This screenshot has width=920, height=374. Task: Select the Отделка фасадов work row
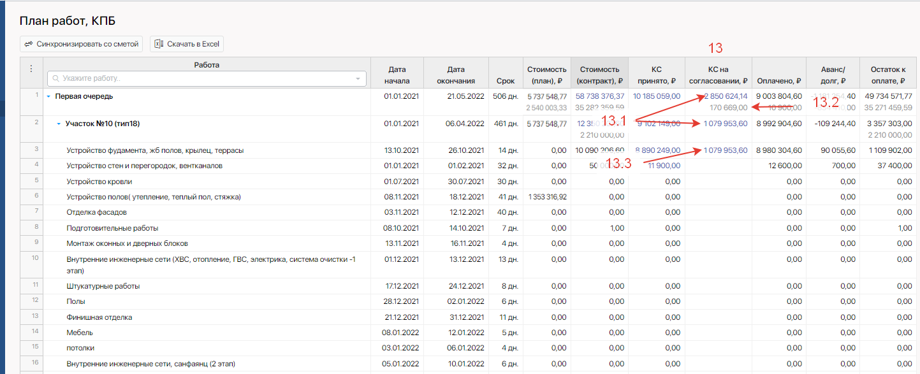(96, 212)
